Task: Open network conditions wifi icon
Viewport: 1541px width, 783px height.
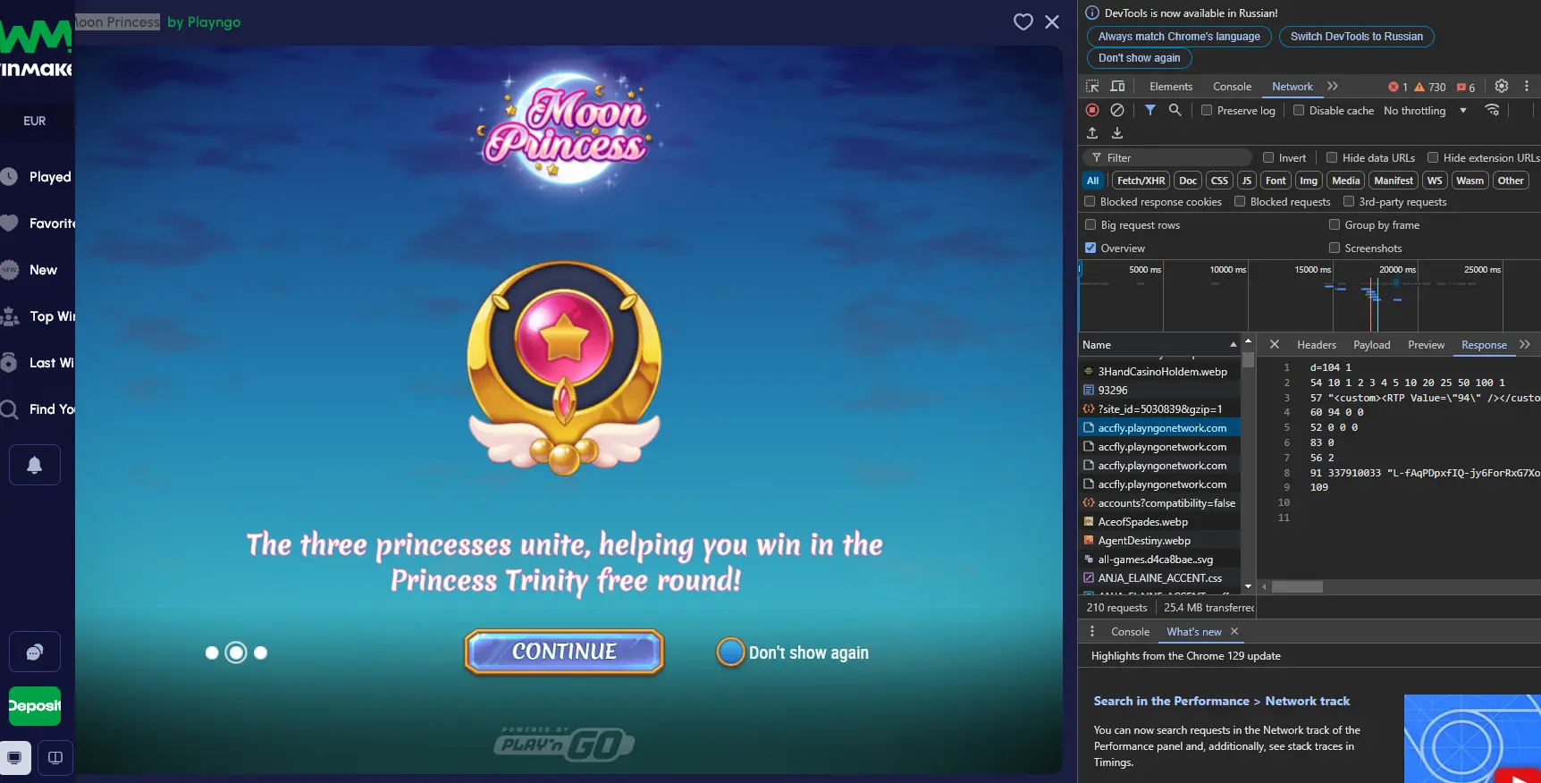Action: pyautogui.click(x=1492, y=110)
